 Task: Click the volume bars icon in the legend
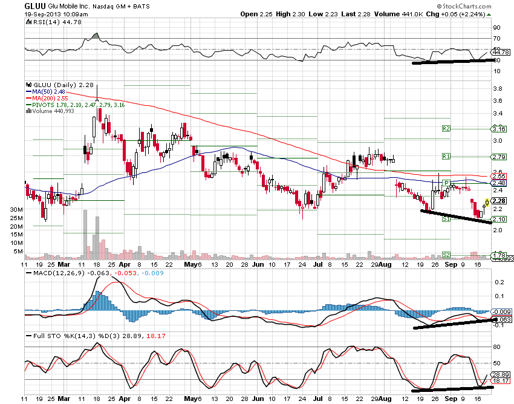[28, 111]
